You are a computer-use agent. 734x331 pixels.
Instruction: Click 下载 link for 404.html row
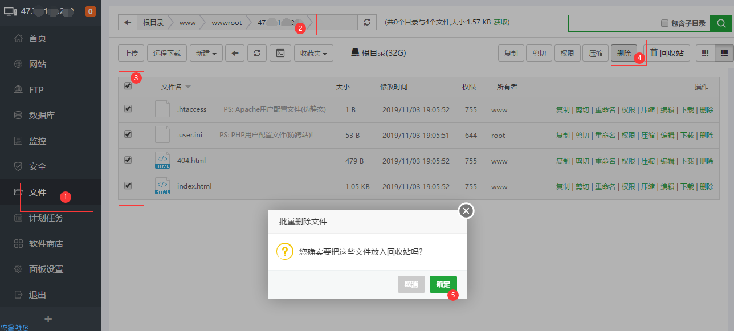687,161
